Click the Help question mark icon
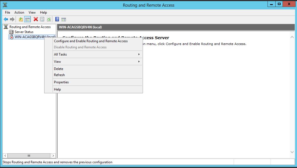Viewport: 297px width, 168px height. tap(57, 19)
